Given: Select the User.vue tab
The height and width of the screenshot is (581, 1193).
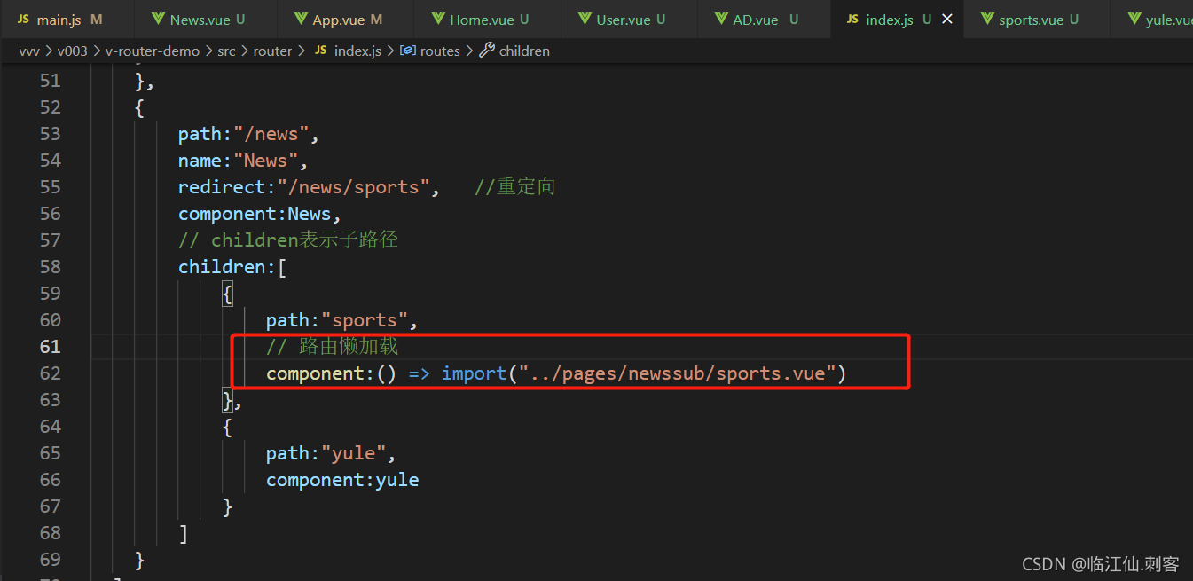Looking at the screenshot, I should tap(631, 20).
